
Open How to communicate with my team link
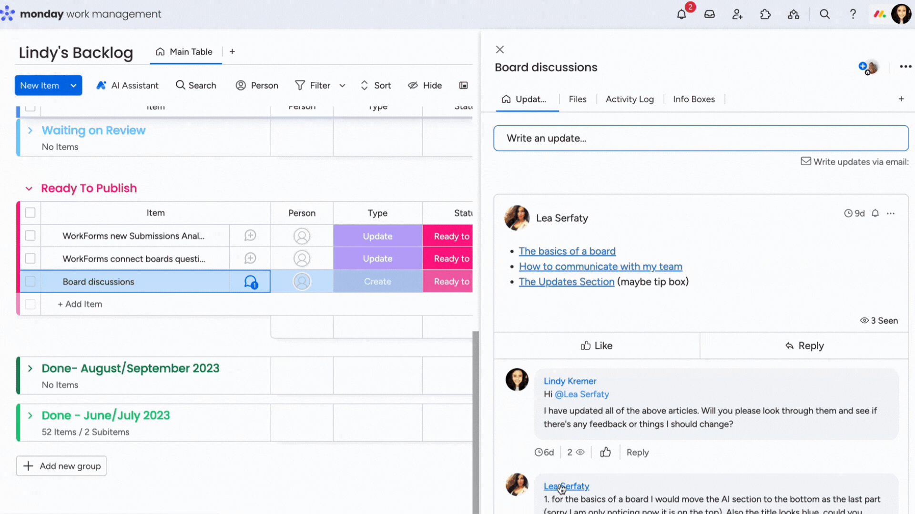(x=600, y=267)
